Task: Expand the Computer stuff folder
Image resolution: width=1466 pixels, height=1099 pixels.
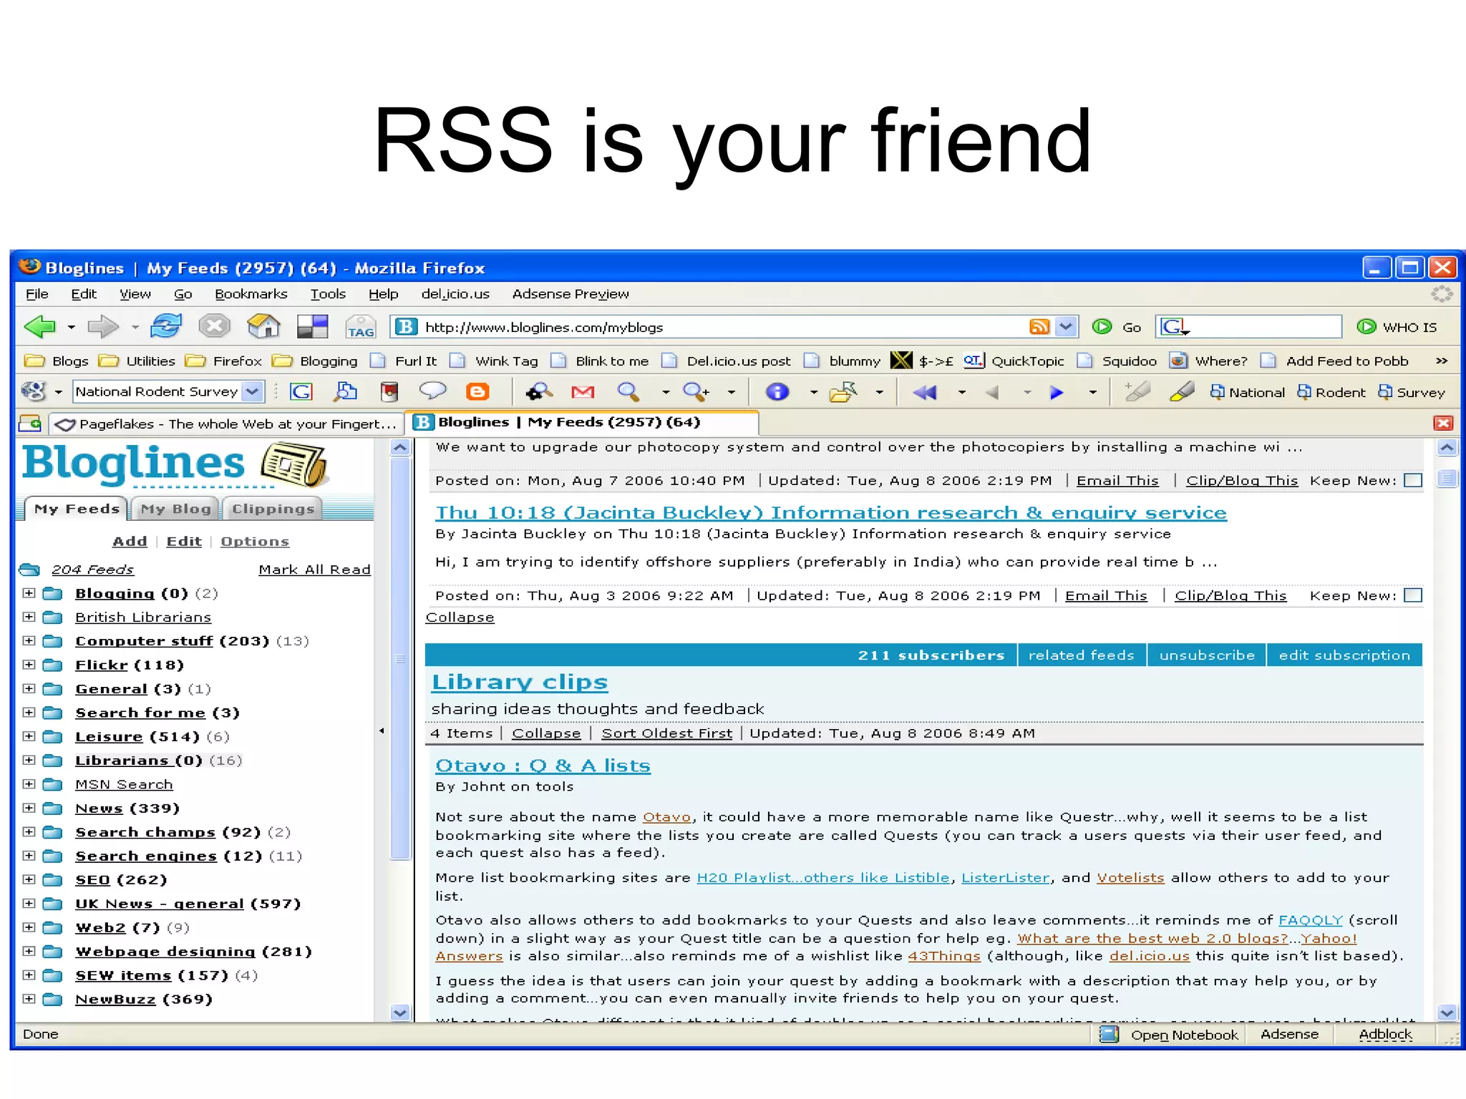Action: [x=29, y=640]
